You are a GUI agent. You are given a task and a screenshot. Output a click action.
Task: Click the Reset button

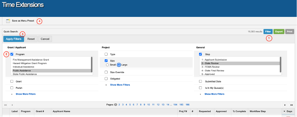[31, 39]
